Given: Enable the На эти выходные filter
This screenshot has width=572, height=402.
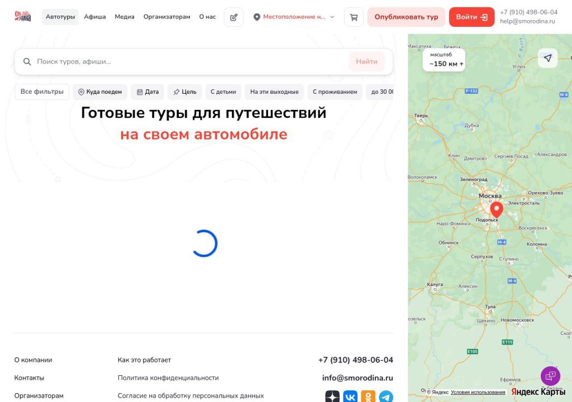Looking at the screenshot, I should coord(274,92).
